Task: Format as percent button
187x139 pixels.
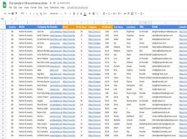Action: (34, 14)
